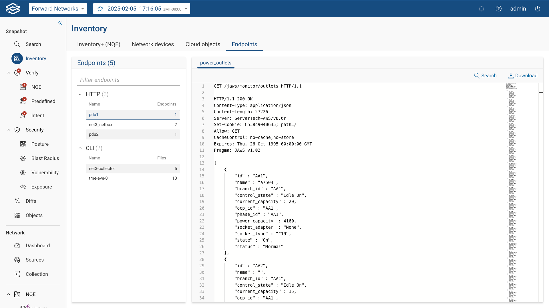Open the help menu
The width and height of the screenshot is (549, 308).
(x=499, y=9)
